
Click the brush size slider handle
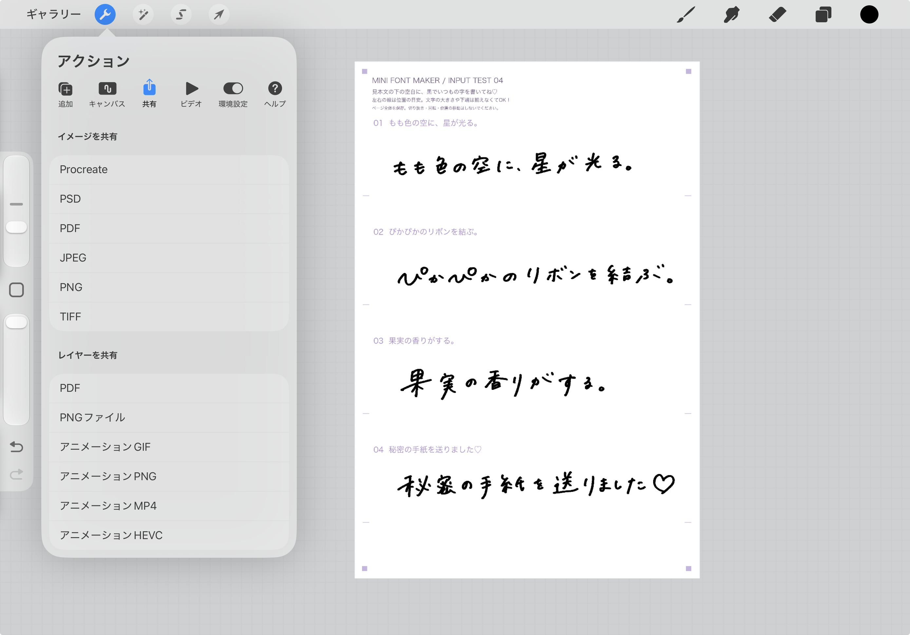click(16, 227)
